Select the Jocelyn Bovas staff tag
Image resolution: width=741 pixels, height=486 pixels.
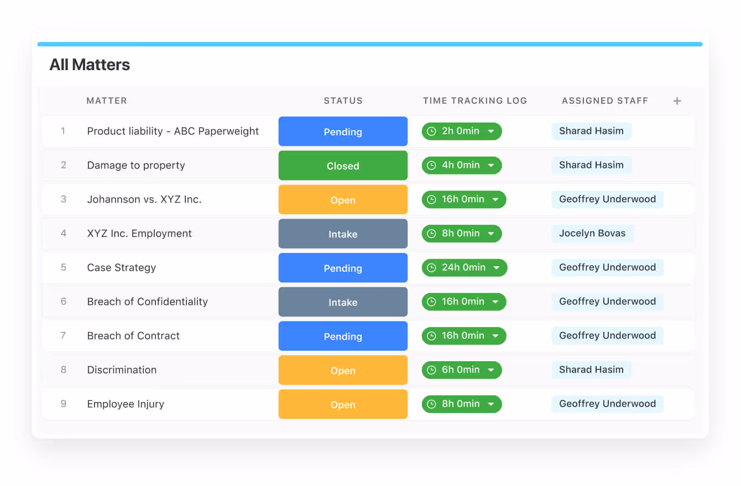point(592,234)
